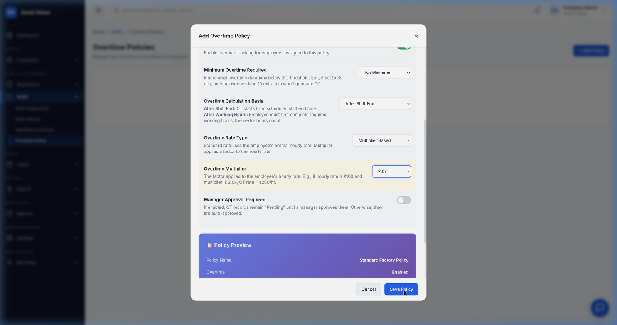Viewport: 617px width, 325px height.
Task: Click the Minimum Overtime Required label
Action: tap(235, 70)
